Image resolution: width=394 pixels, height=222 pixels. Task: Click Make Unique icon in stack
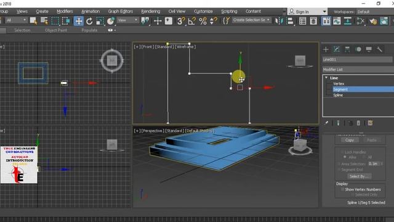(x=350, y=123)
